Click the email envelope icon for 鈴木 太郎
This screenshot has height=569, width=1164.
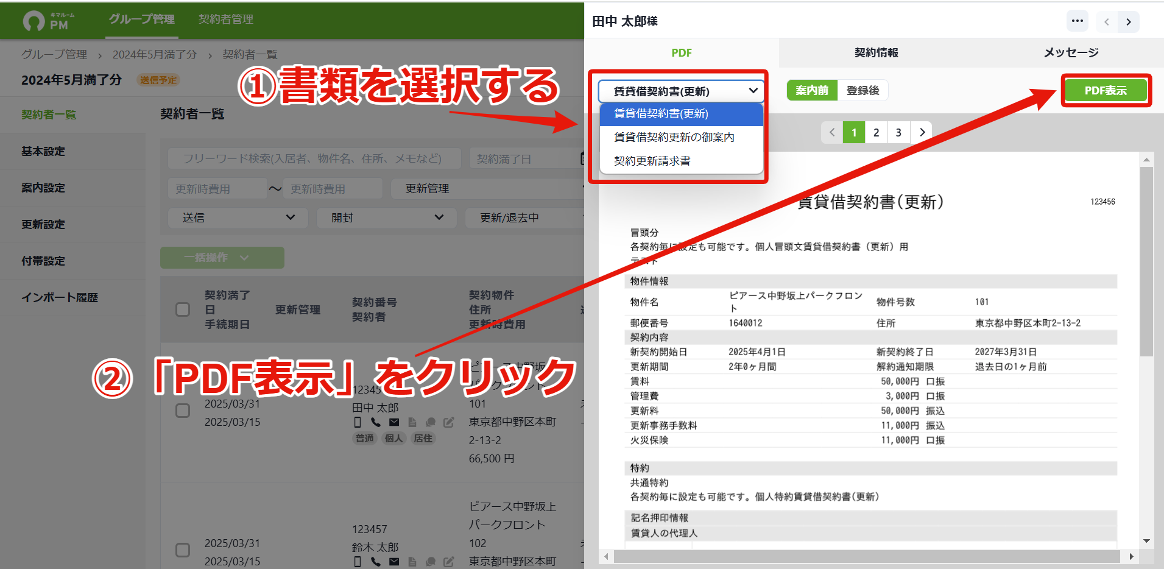tap(394, 562)
